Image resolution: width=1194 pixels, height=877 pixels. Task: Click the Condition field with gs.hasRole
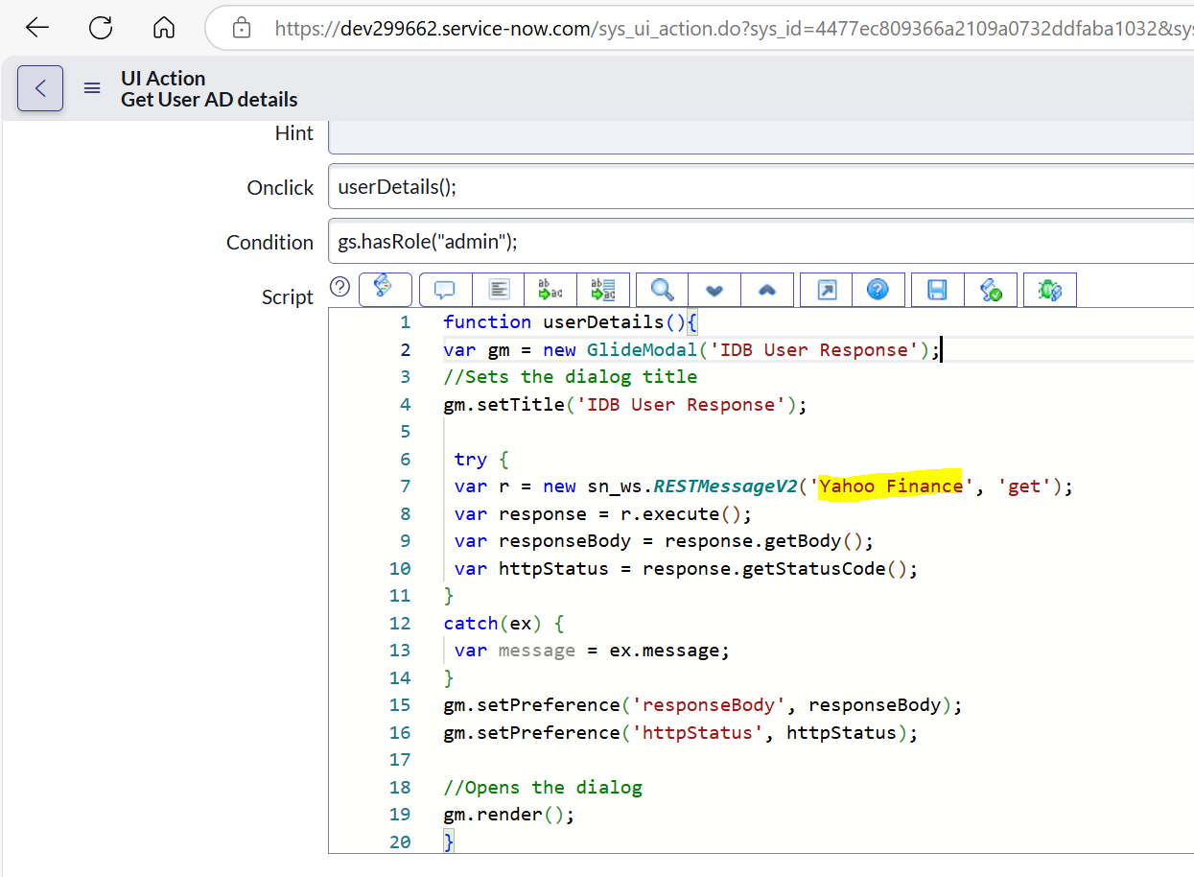coord(761,242)
